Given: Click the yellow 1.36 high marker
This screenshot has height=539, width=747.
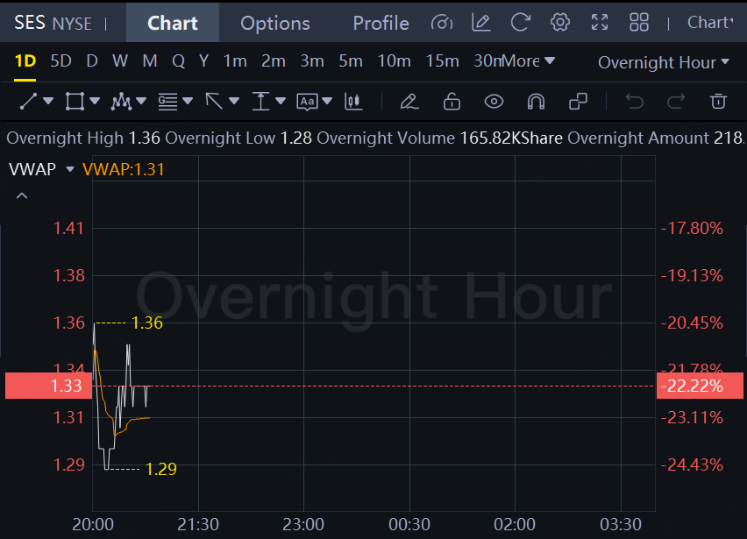Looking at the screenshot, I should point(147,323).
